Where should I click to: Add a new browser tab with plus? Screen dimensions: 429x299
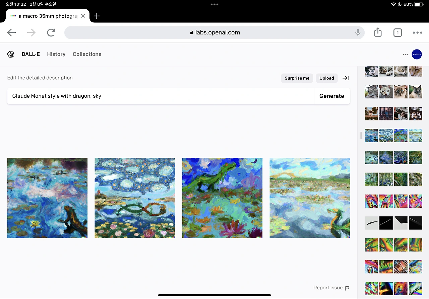(x=97, y=16)
